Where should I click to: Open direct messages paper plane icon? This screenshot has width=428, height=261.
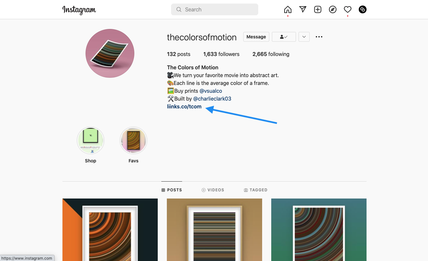tap(303, 9)
